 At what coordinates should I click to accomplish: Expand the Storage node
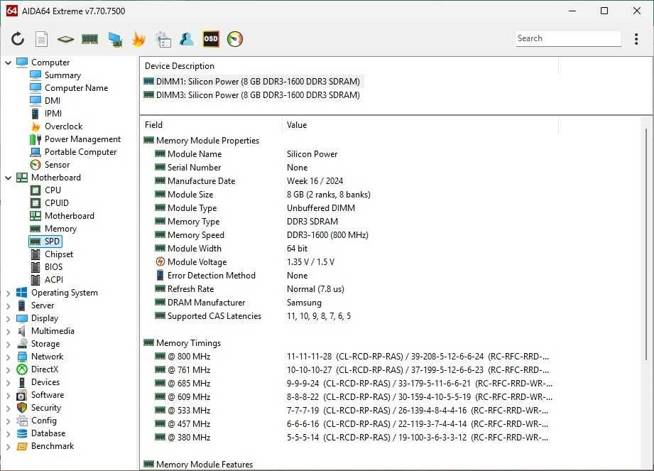(8, 344)
